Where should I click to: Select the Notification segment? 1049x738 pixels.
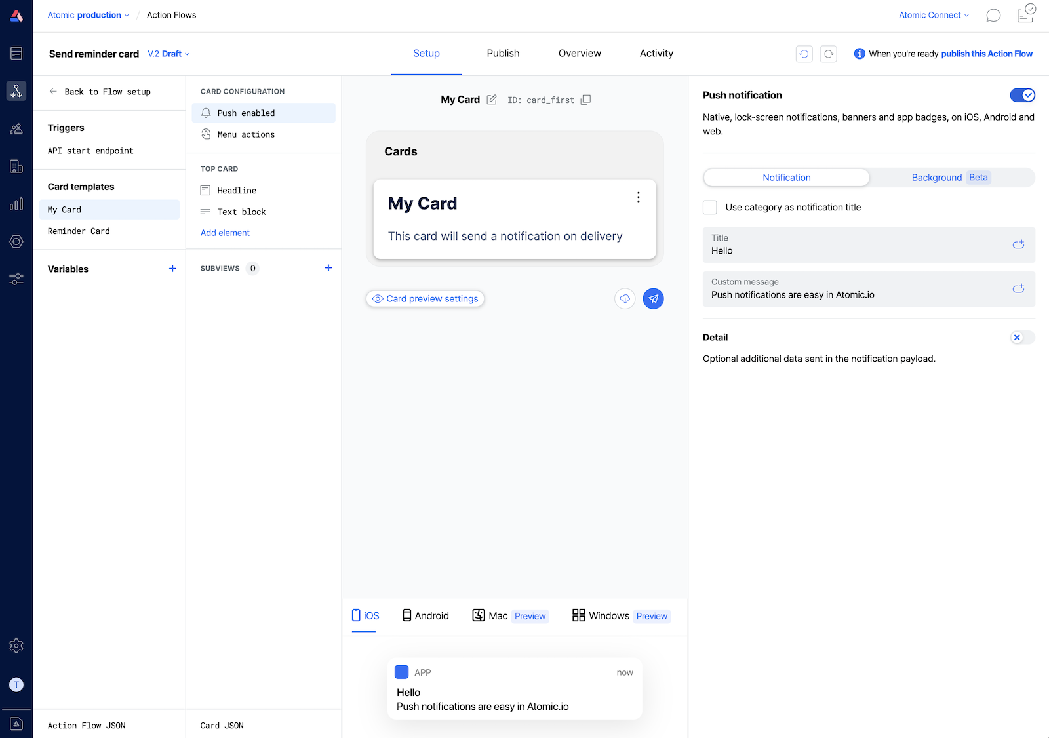click(x=786, y=178)
